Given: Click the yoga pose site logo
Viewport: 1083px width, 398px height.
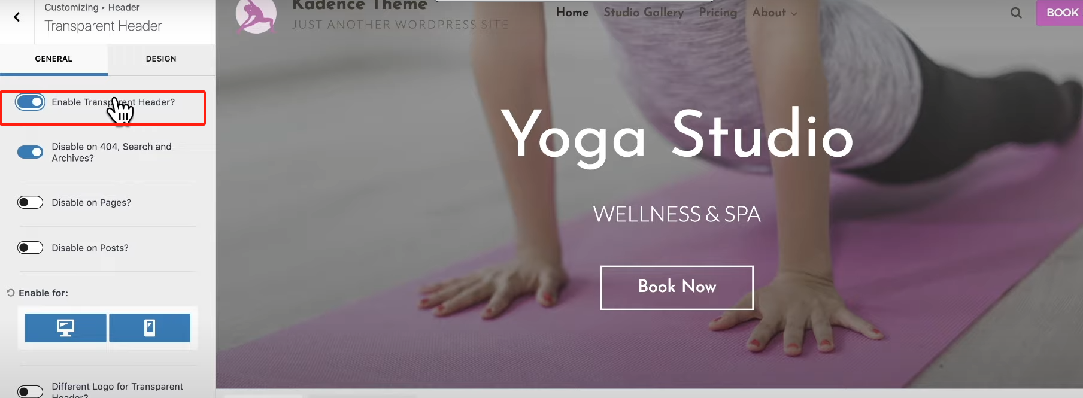Looking at the screenshot, I should pyautogui.click(x=256, y=16).
